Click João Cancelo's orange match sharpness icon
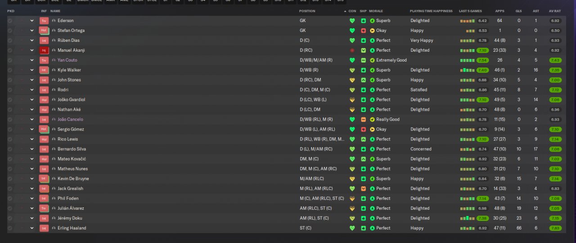 363,120
